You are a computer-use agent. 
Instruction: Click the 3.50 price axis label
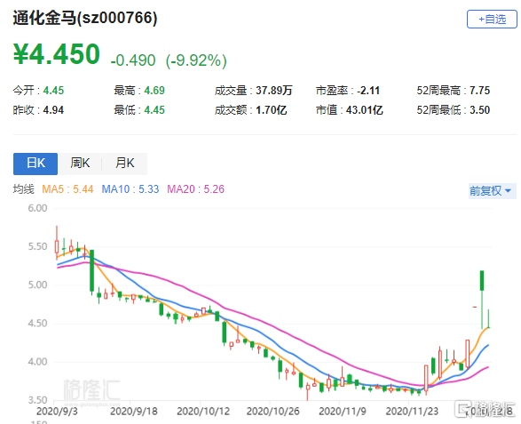coord(37,400)
